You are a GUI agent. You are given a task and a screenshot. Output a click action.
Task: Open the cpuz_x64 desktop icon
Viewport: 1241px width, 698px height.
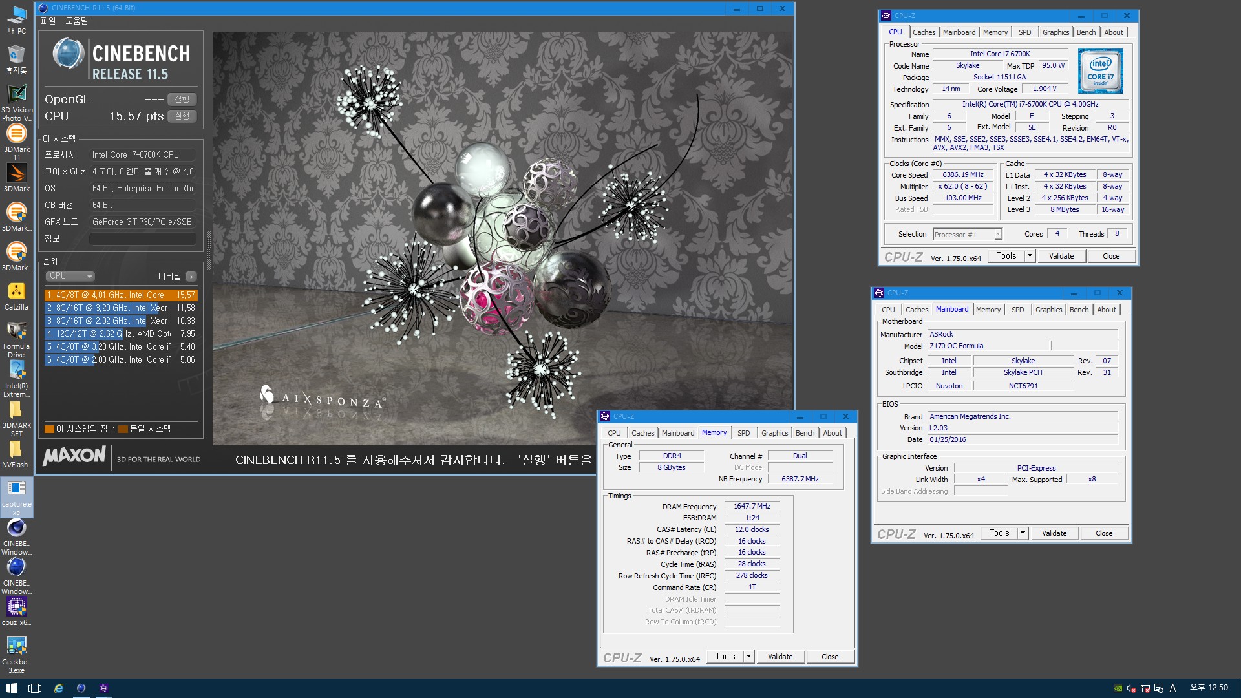coord(16,611)
